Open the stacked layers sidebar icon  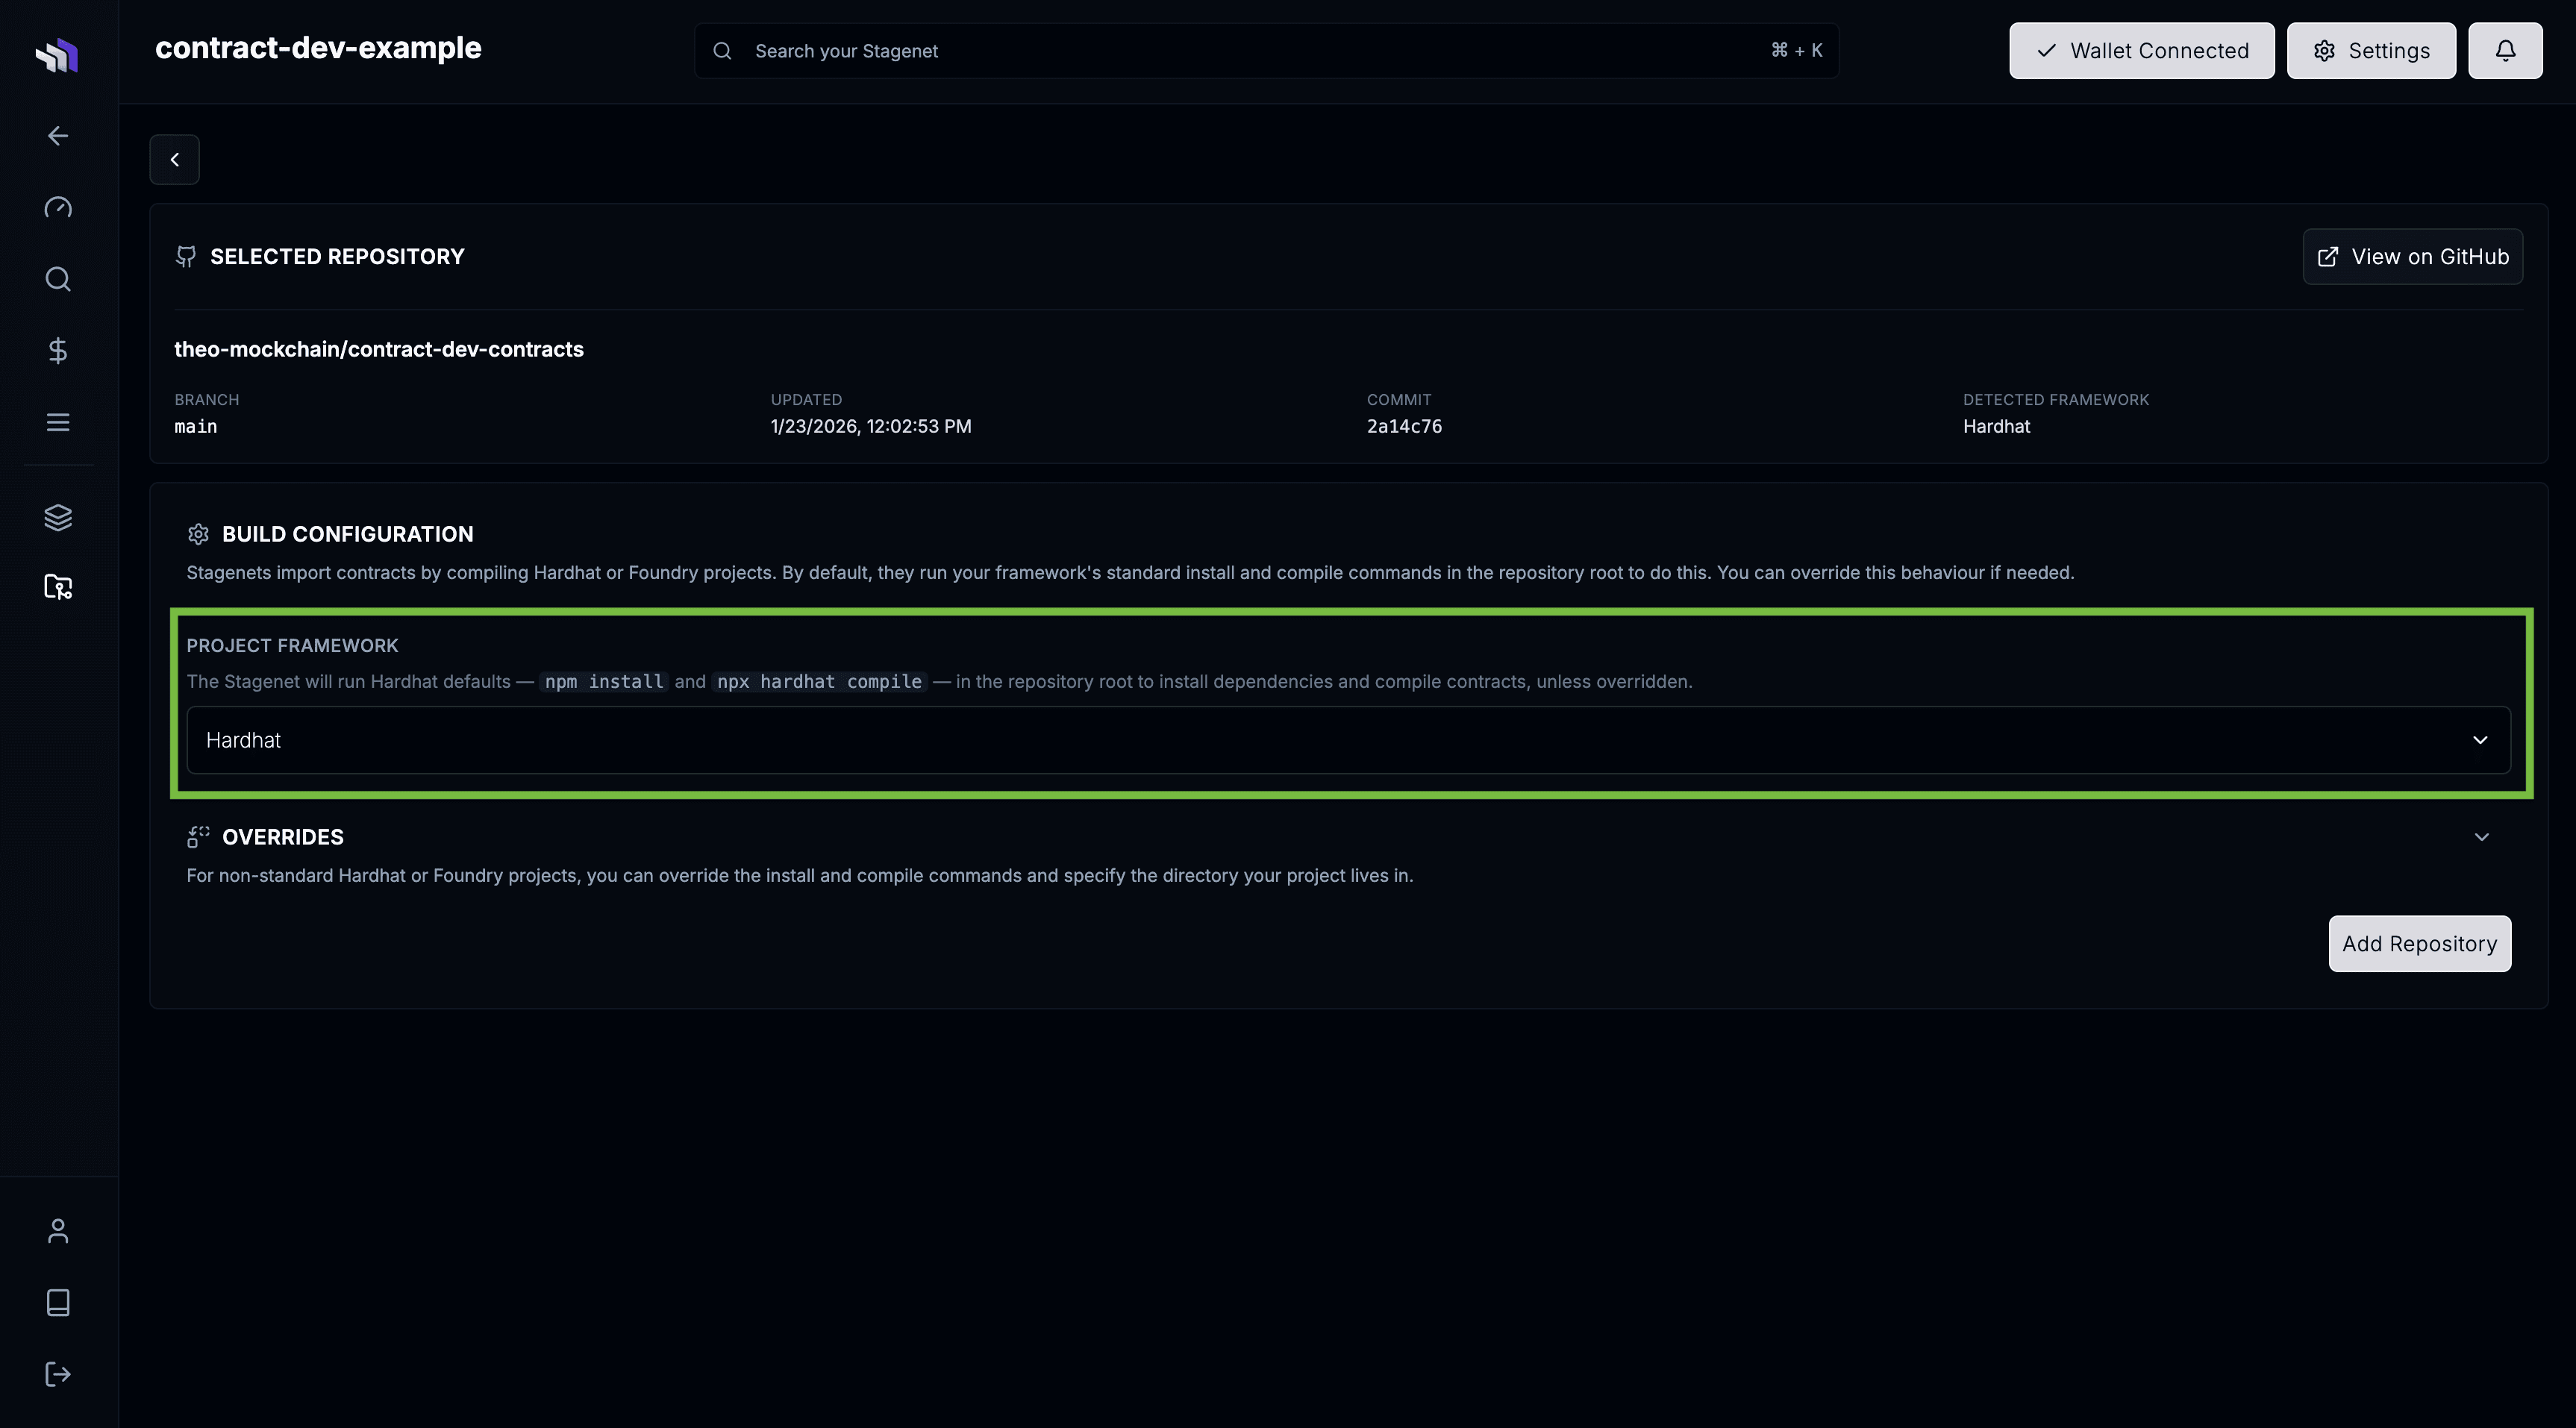(x=58, y=517)
